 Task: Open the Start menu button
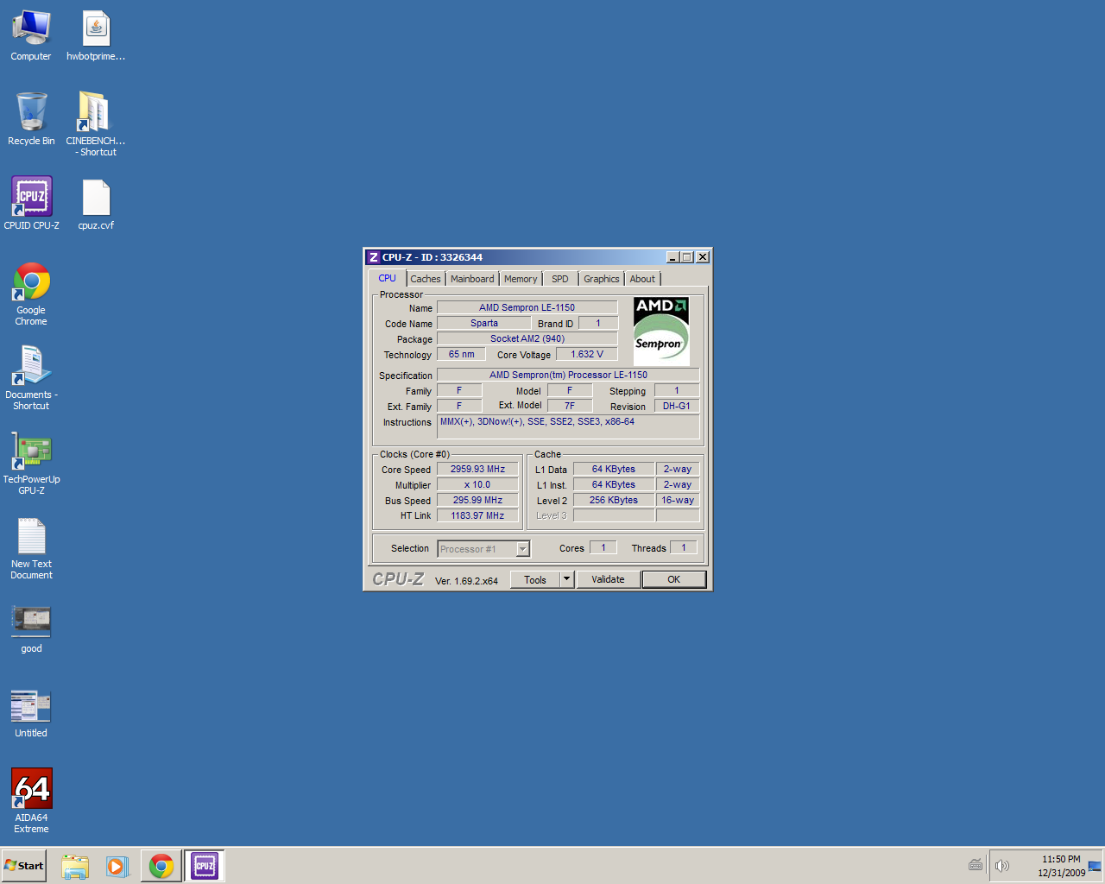tap(24, 866)
